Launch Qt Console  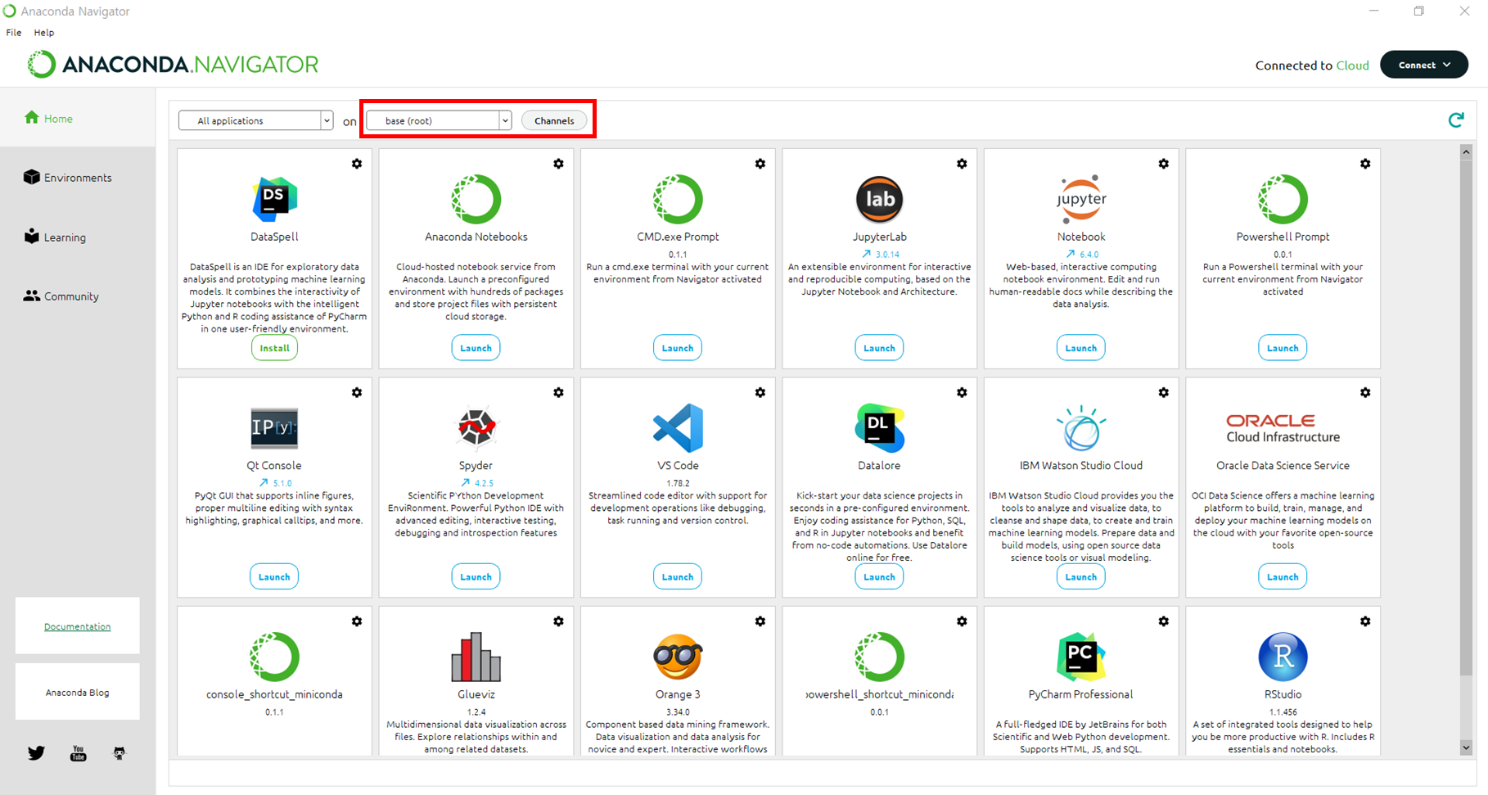pyautogui.click(x=274, y=576)
